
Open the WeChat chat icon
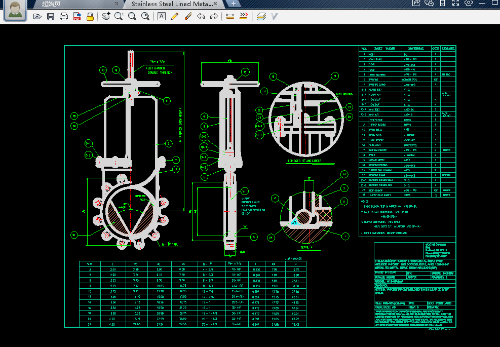tap(429, 3)
